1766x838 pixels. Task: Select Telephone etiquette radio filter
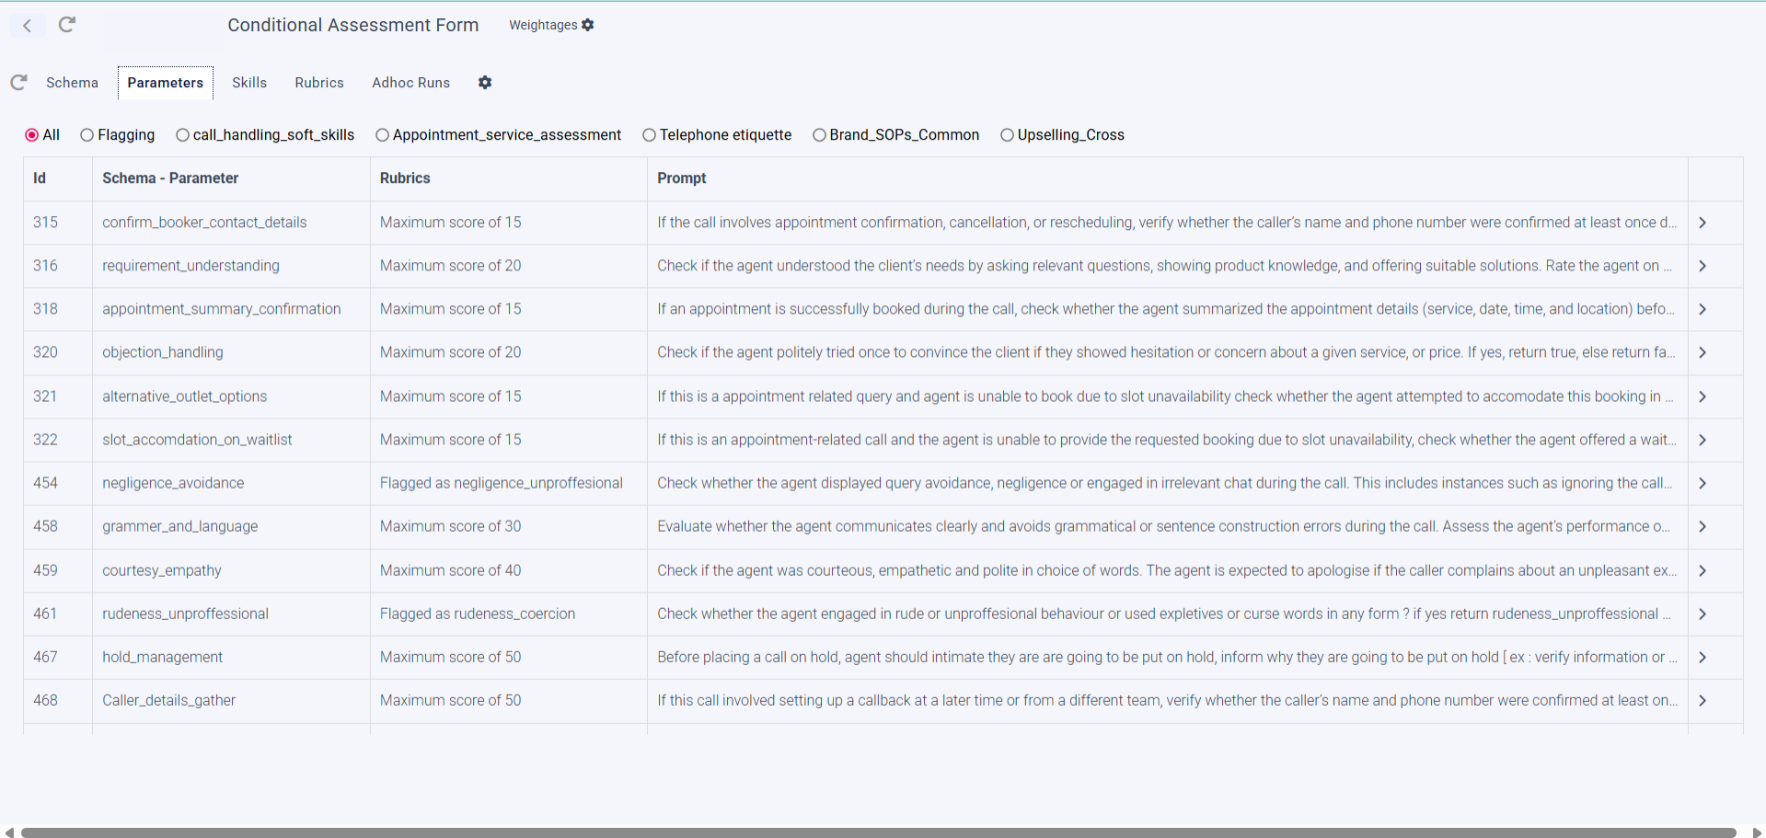pyautogui.click(x=649, y=135)
